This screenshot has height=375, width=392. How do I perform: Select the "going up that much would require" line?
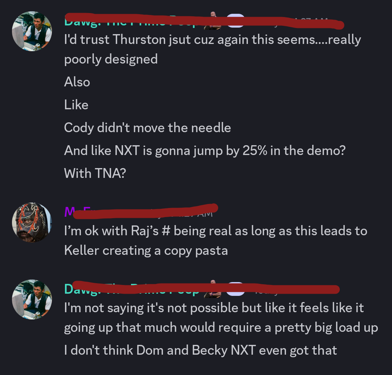click(x=221, y=327)
